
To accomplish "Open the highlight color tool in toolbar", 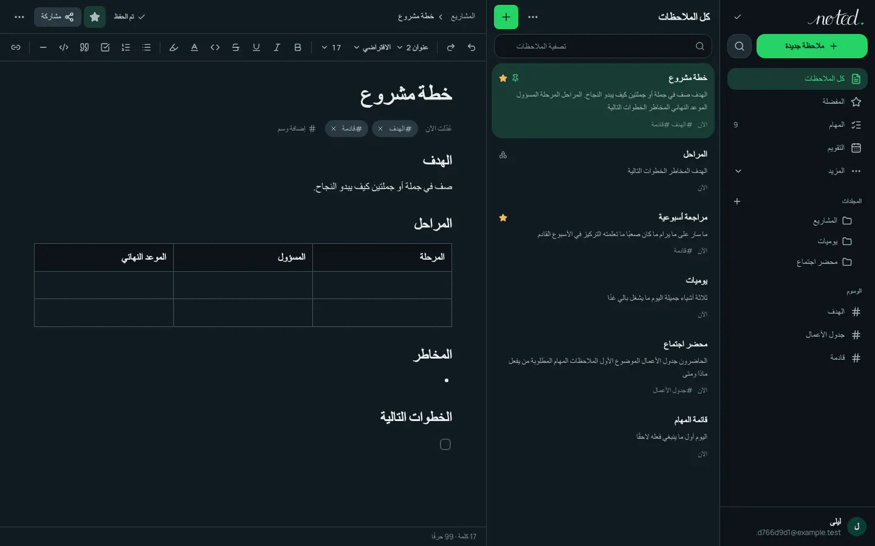I will tap(174, 47).
